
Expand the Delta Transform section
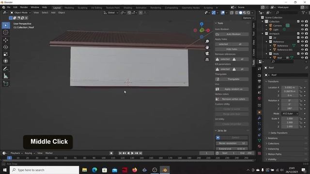[279, 133]
